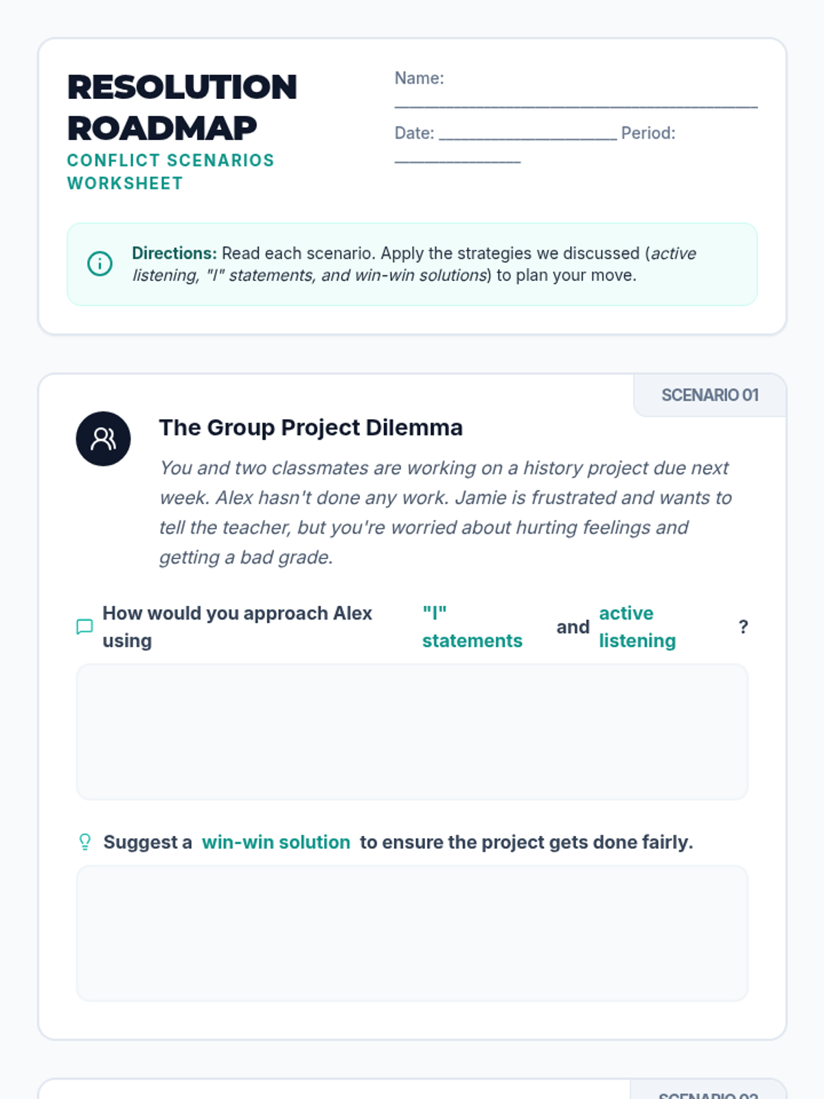Click the Resolution Roadmap title
Image resolution: width=824 pixels, height=1099 pixels.
point(182,107)
